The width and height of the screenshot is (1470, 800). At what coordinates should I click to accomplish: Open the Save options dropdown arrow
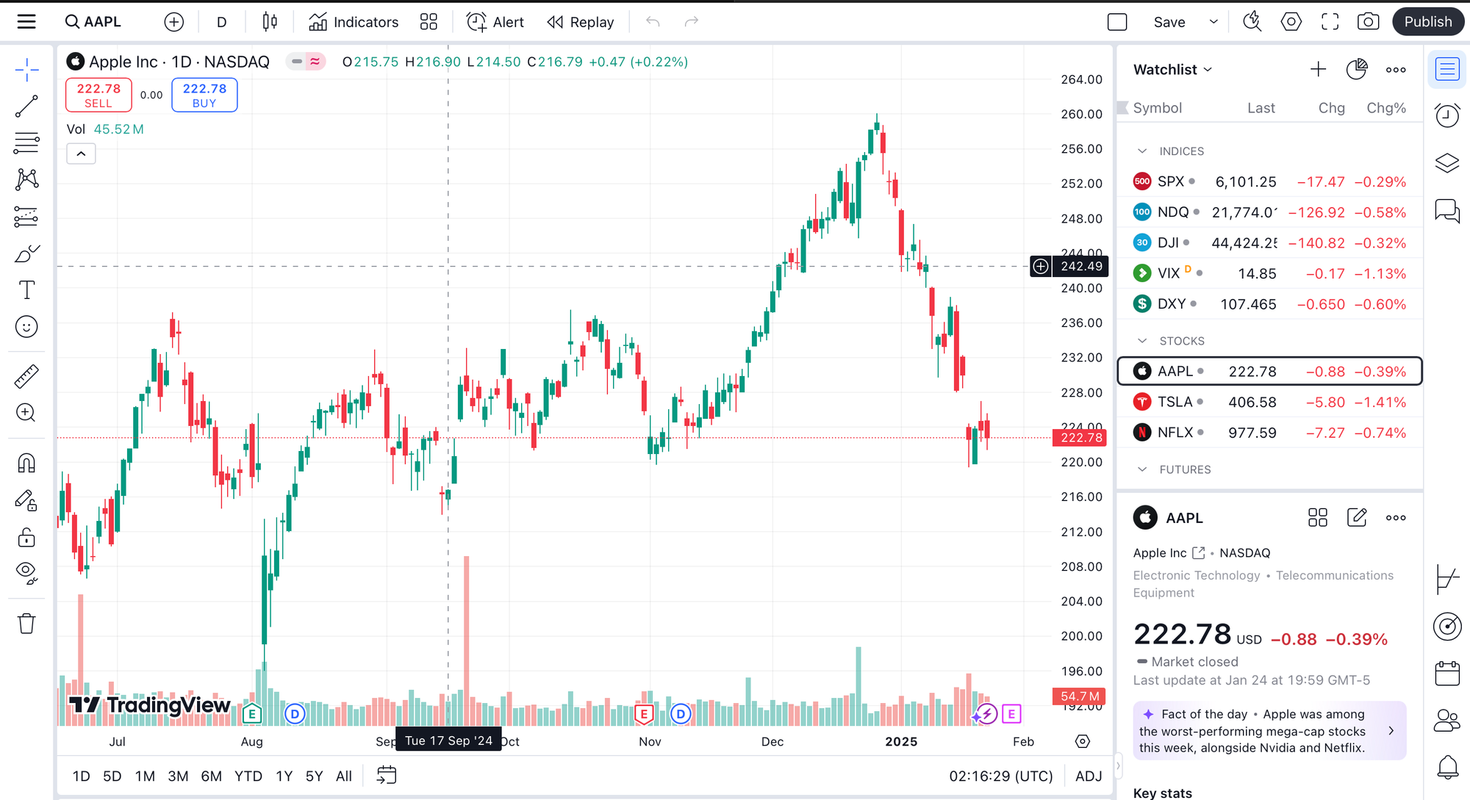click(1213, 22)
